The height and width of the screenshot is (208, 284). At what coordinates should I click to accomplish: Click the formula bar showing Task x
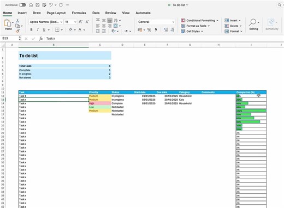click(164, 39)
